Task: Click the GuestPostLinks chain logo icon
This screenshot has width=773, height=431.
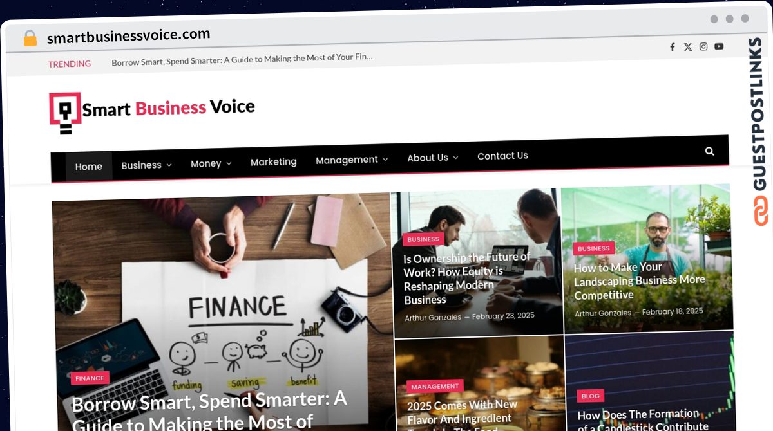Action: tap(761, 210)
